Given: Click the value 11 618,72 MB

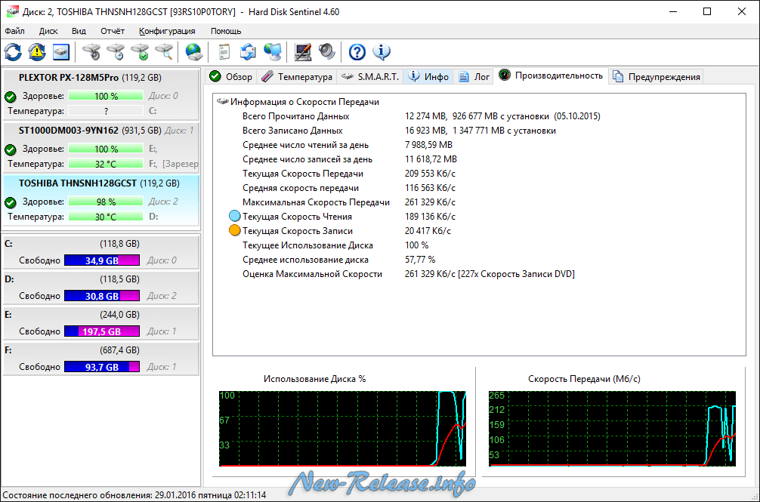Looking at the screenshot, I should (x=431, y=159).
